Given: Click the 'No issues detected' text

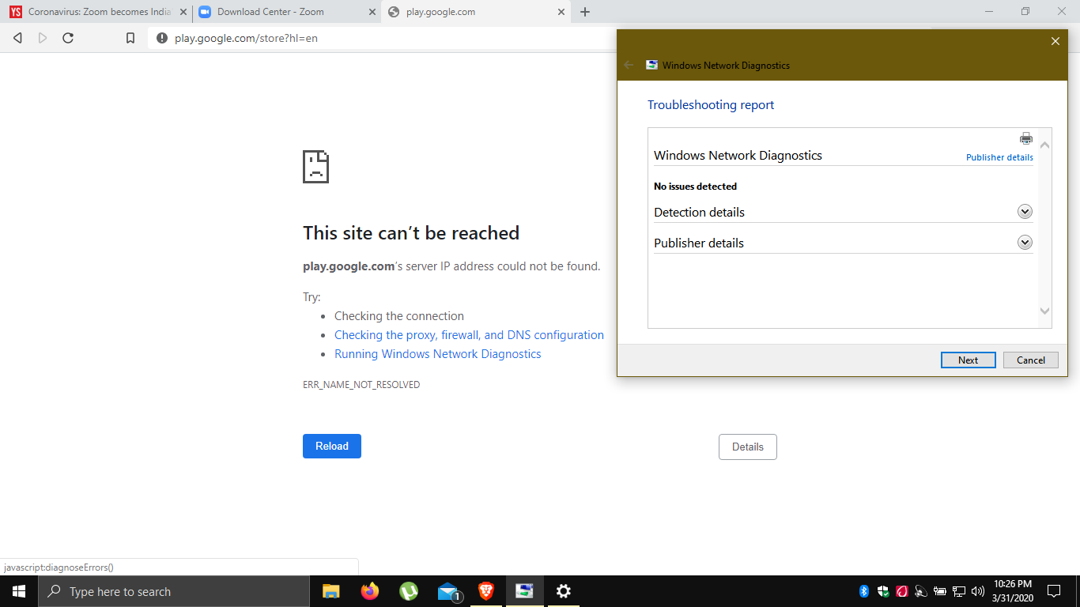Looking at the screenshot, I should tap(695, 187).
